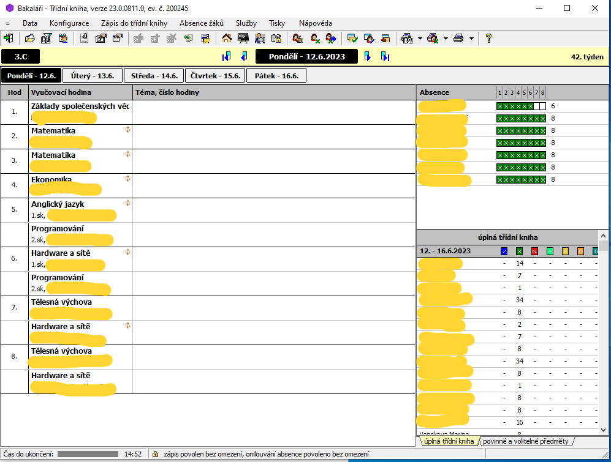Jump to first week using leftmost arrow
Image resolution: width=611 pixels, height=462 pixels.
tap(227, 57)
